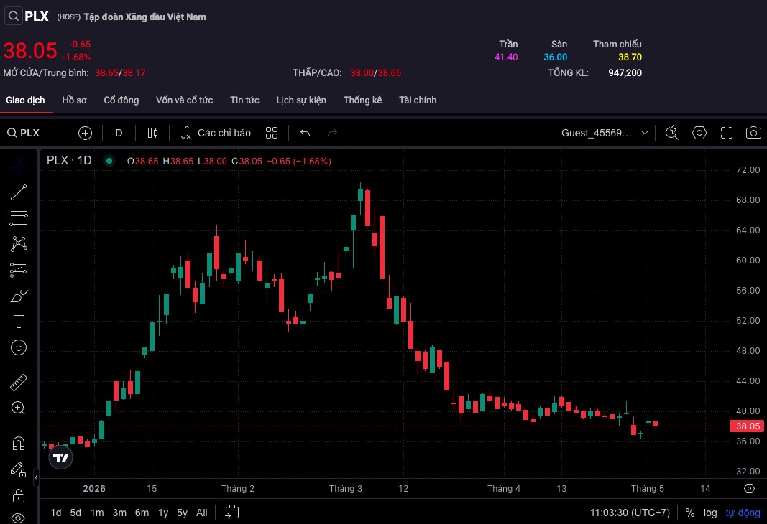The height and width of the screenshot is (524, 767).
Task: Open the emoji icons tool
Action: pyautogui.click(x=19, y=347)
